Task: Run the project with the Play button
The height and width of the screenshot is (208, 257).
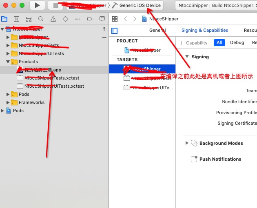Action: [37, 5]
